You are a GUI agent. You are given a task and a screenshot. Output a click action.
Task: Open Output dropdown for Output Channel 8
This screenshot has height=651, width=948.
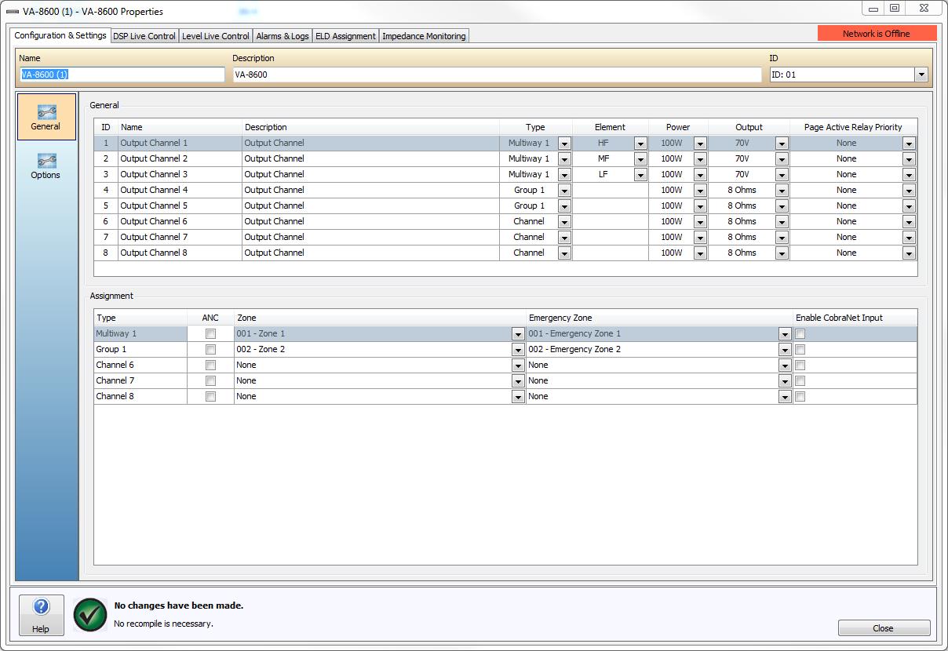click(x=782, y=253)
